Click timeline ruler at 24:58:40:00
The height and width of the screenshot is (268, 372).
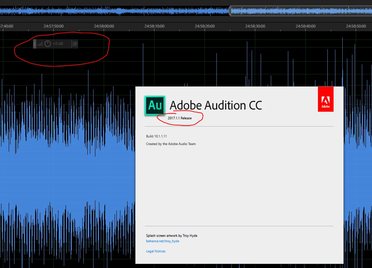[306, 26]
